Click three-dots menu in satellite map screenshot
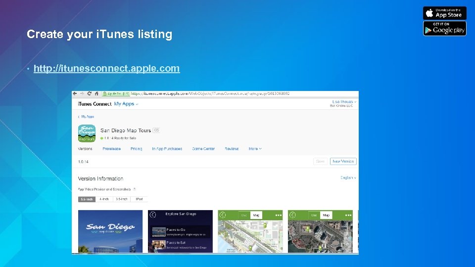Screen dimensions: 475x267 pos(348,215)
